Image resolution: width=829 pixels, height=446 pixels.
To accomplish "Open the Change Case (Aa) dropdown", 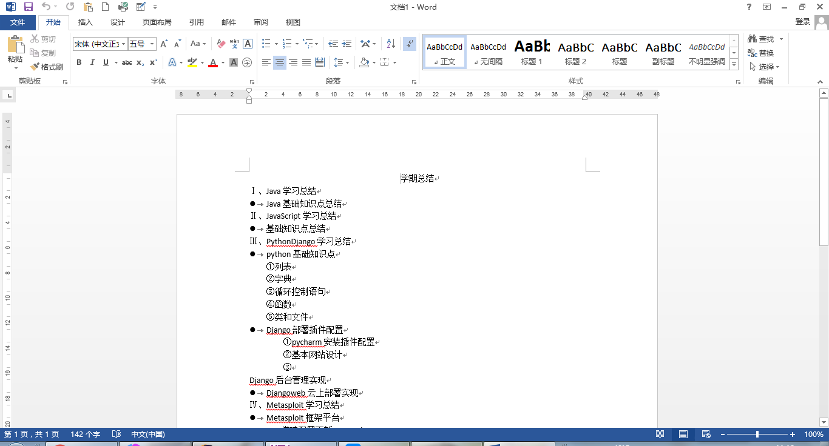I will (198, 44).
